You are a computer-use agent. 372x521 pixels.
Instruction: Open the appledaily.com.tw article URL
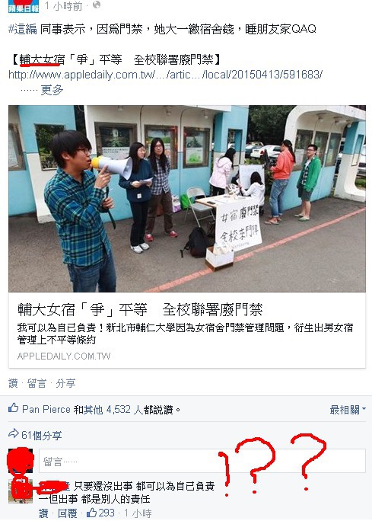165,74
